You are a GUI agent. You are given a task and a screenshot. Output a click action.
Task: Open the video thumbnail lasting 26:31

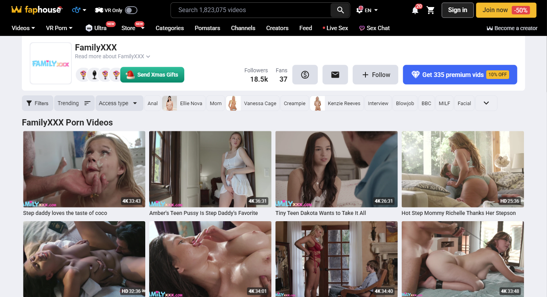[337, 169]
